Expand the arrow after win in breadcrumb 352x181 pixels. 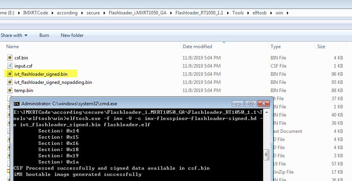tap(287, 13)
